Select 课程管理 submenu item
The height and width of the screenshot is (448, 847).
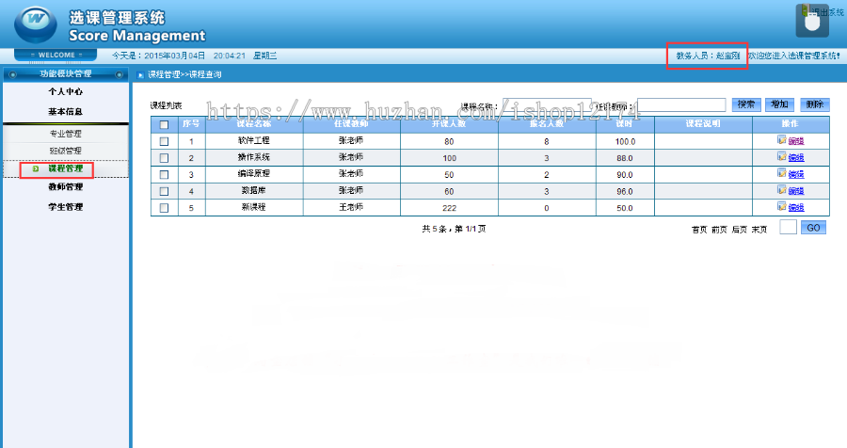click(x=65, y=168)
